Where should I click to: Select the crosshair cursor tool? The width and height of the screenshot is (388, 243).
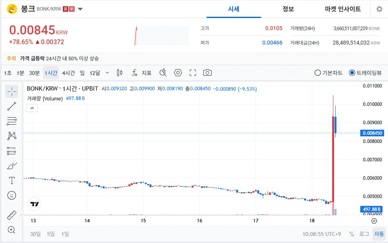coord(12,91)
